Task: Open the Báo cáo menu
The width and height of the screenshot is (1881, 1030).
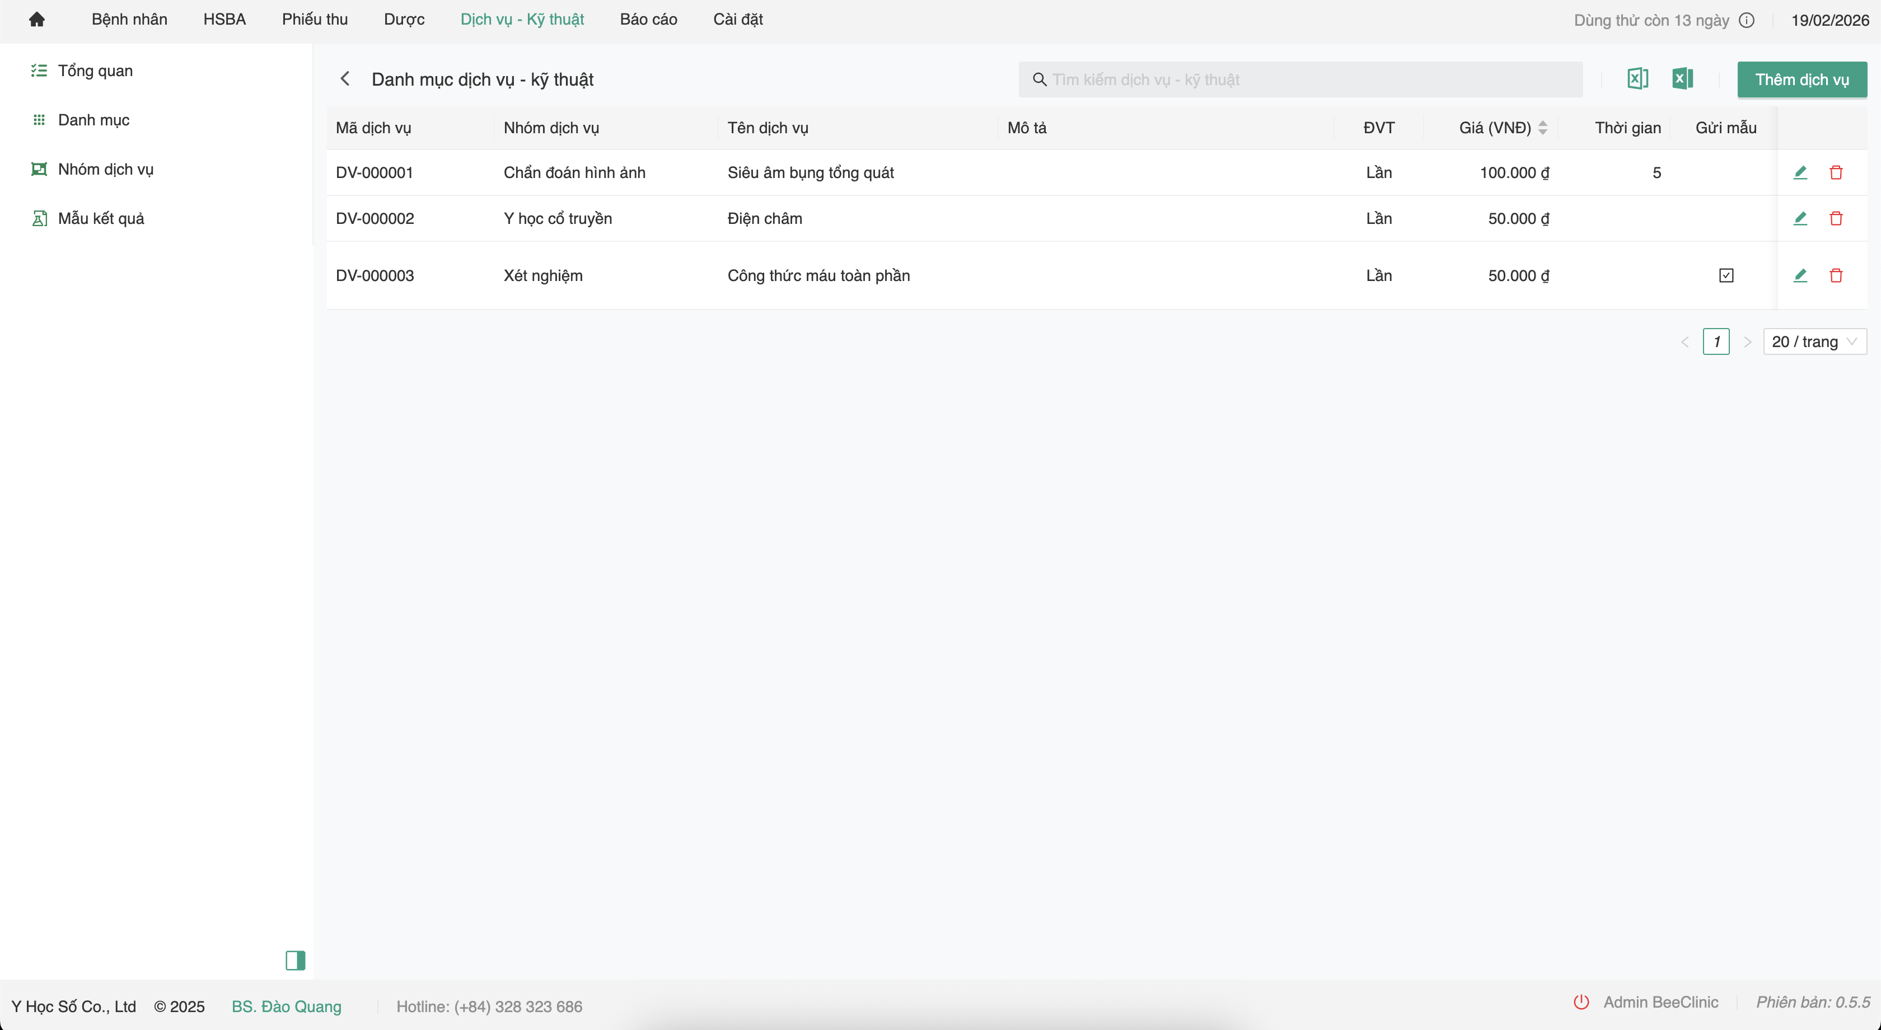Action: tap(648, 20)
